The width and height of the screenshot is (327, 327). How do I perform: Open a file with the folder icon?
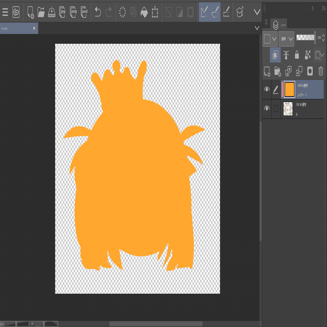[x=41, y=12]
